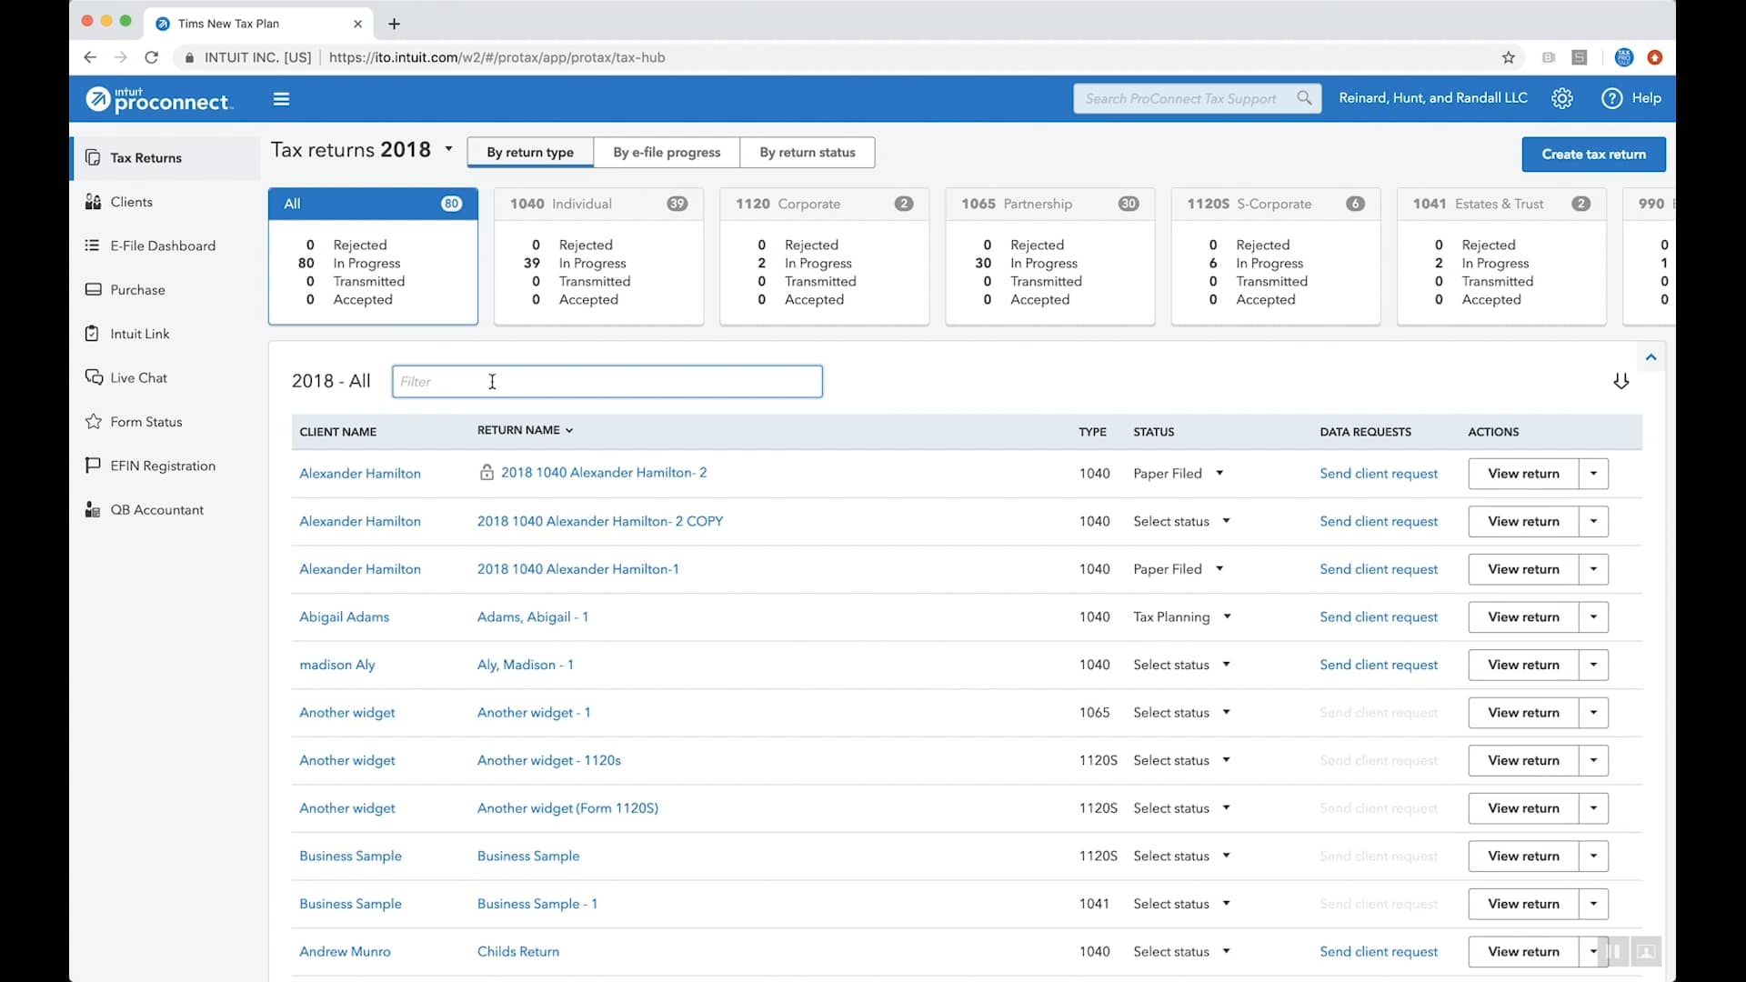Open the Clients section
The image size is (1746, 982).
[x=132, y=202]
